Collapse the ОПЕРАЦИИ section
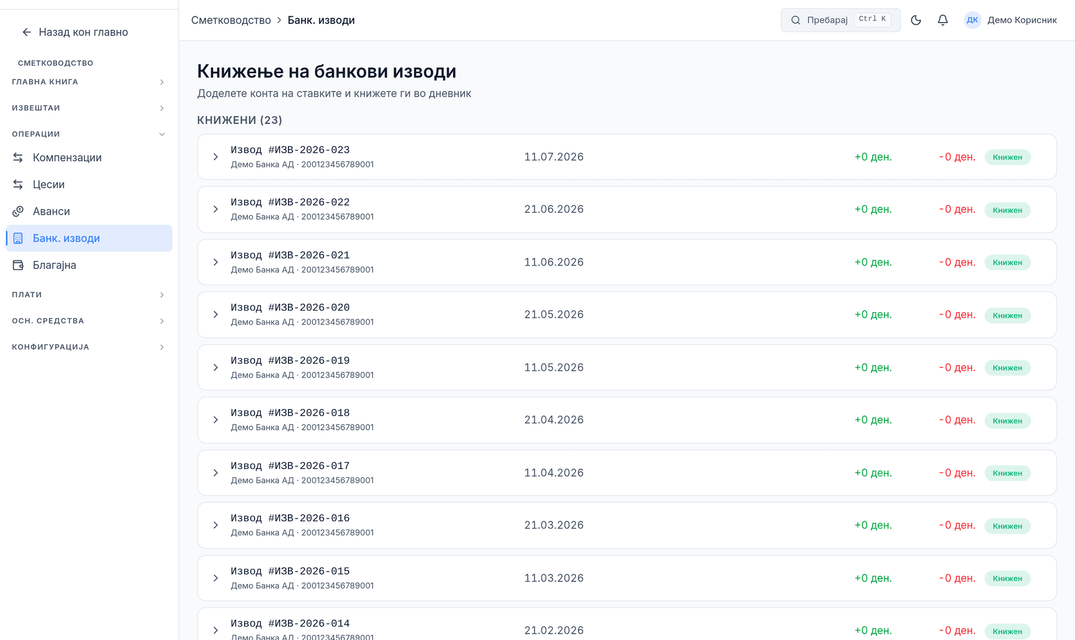 [x=89, y=134]
